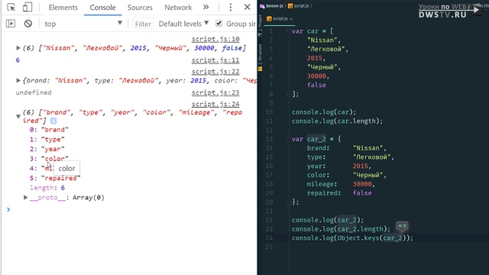Expand the Nissan array log entry
Viewport: 489px width, 275px height.
18,47
